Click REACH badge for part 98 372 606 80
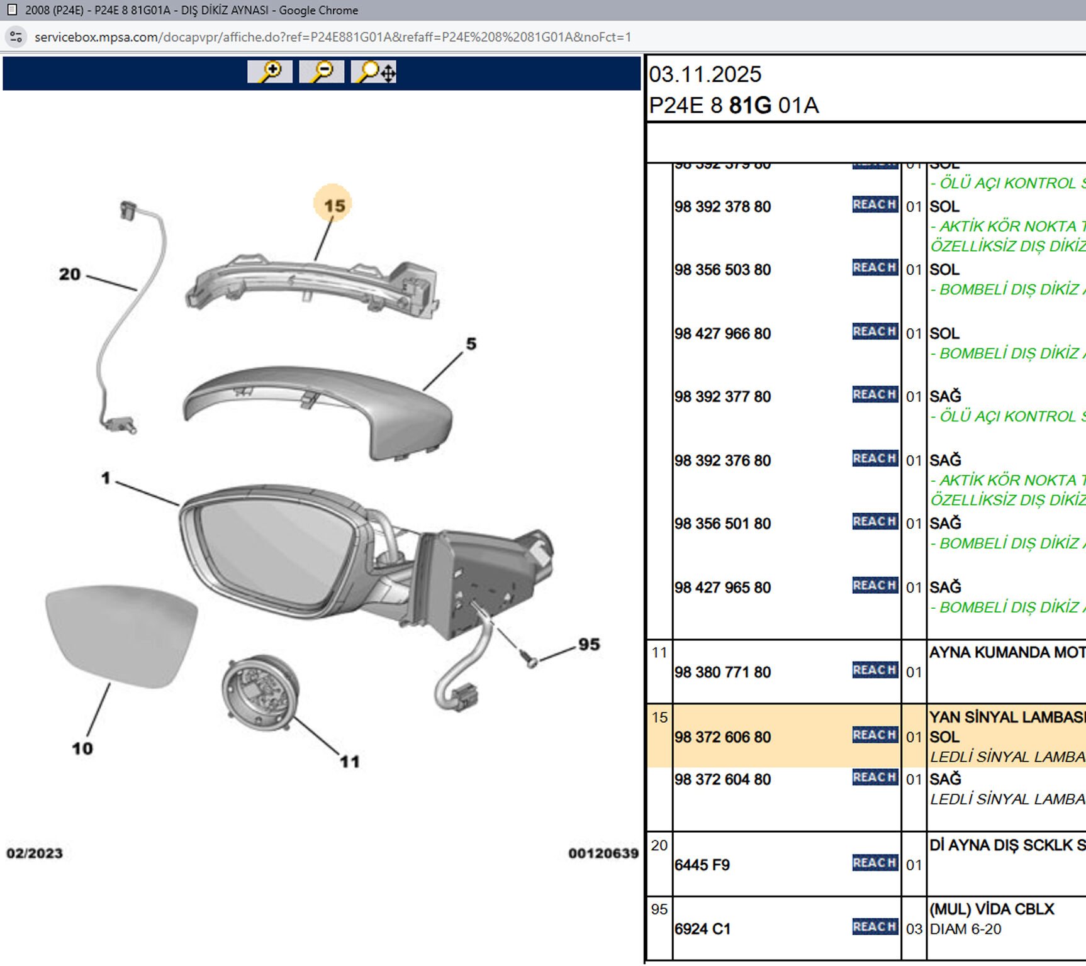 (875, 735)
